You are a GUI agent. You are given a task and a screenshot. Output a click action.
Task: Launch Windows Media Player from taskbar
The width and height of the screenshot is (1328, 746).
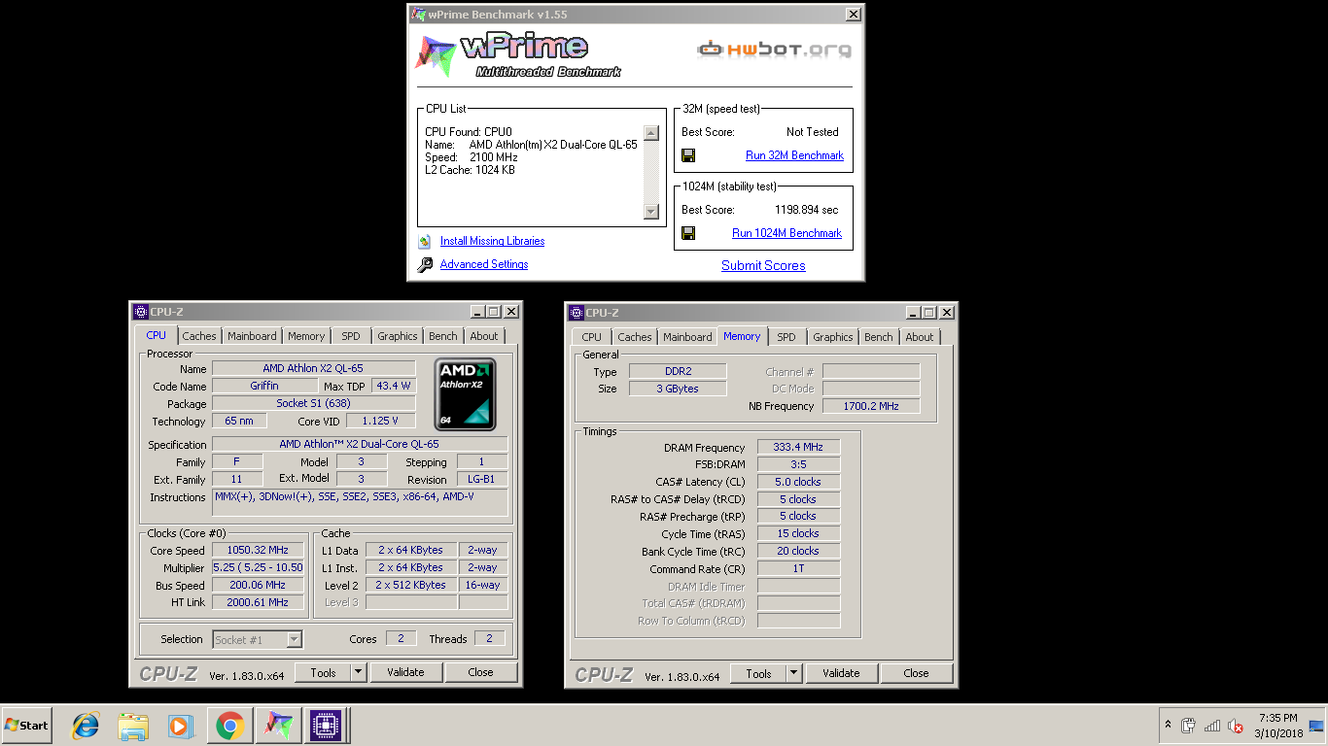[180, 726]
